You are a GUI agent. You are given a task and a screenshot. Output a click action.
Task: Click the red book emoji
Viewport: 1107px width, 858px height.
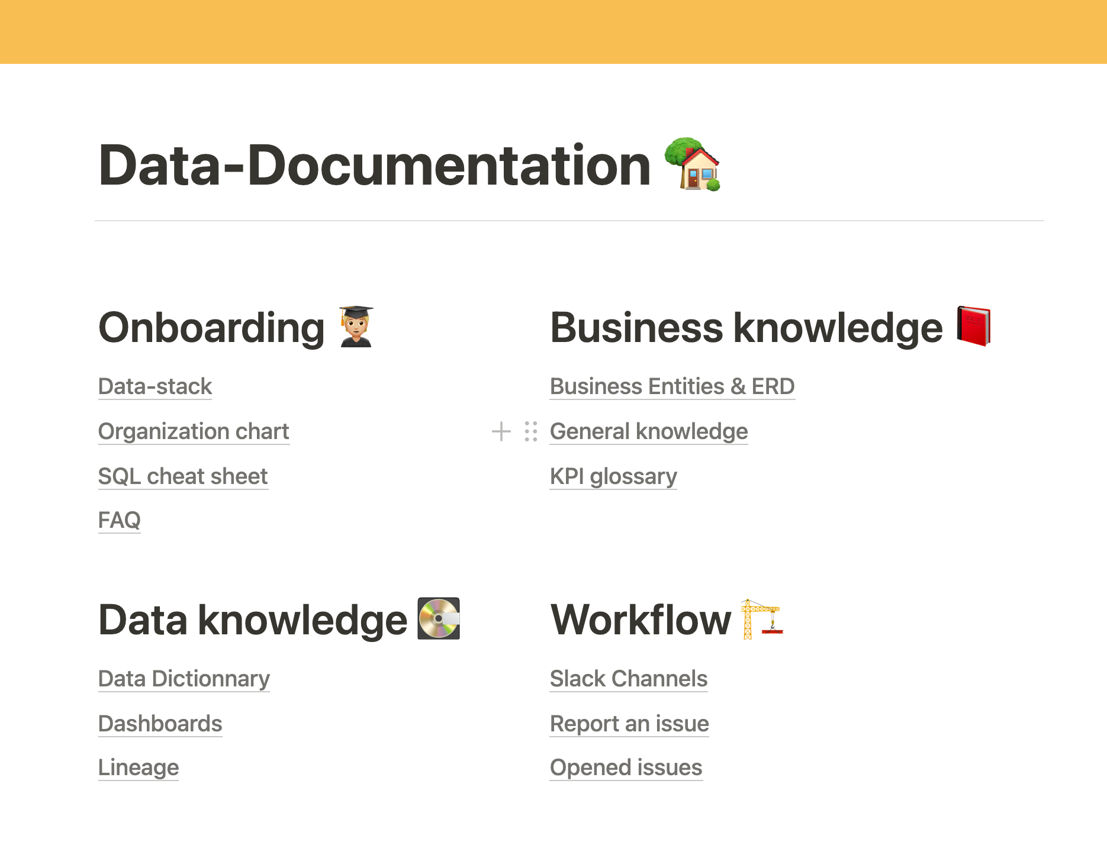973,326
